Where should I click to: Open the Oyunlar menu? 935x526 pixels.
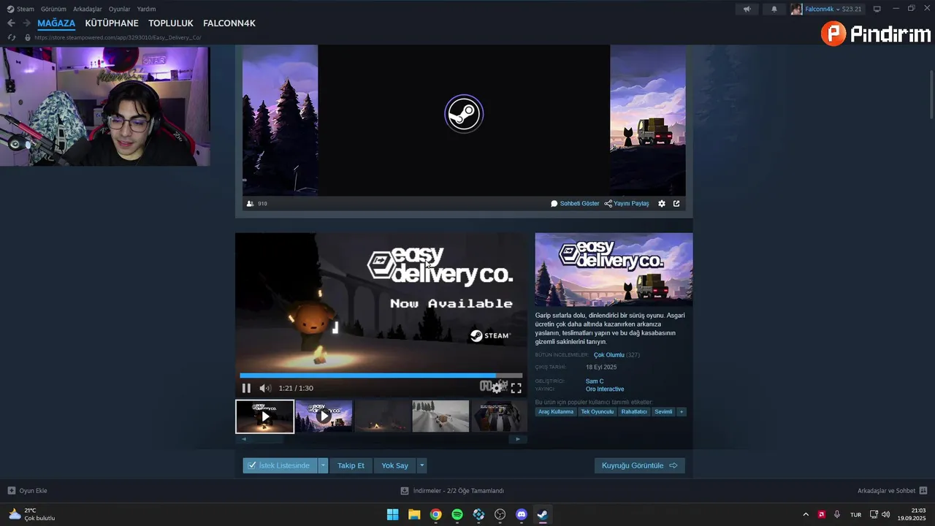[120, 9]
